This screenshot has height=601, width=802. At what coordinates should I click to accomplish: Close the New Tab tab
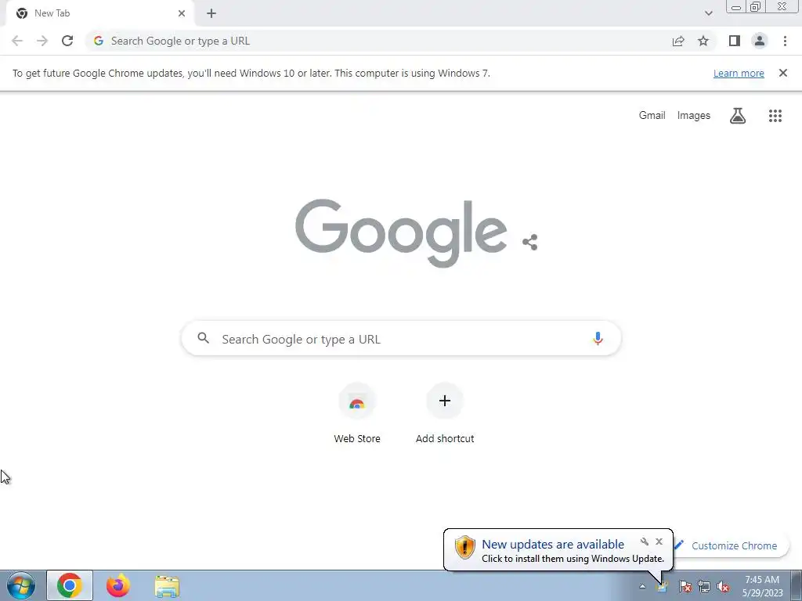(182, 13)
